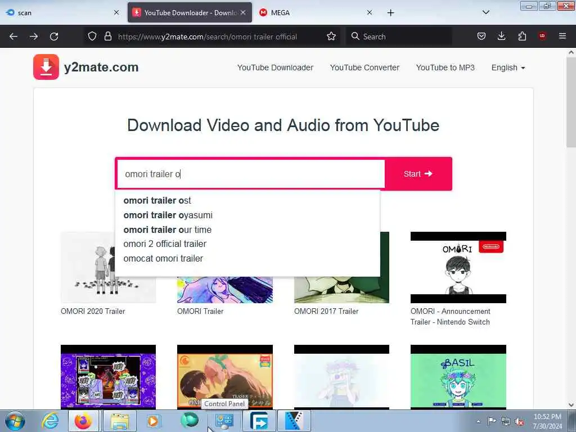
Task: Open the Firefox hamburger menu
Action: tap(562, 36)
